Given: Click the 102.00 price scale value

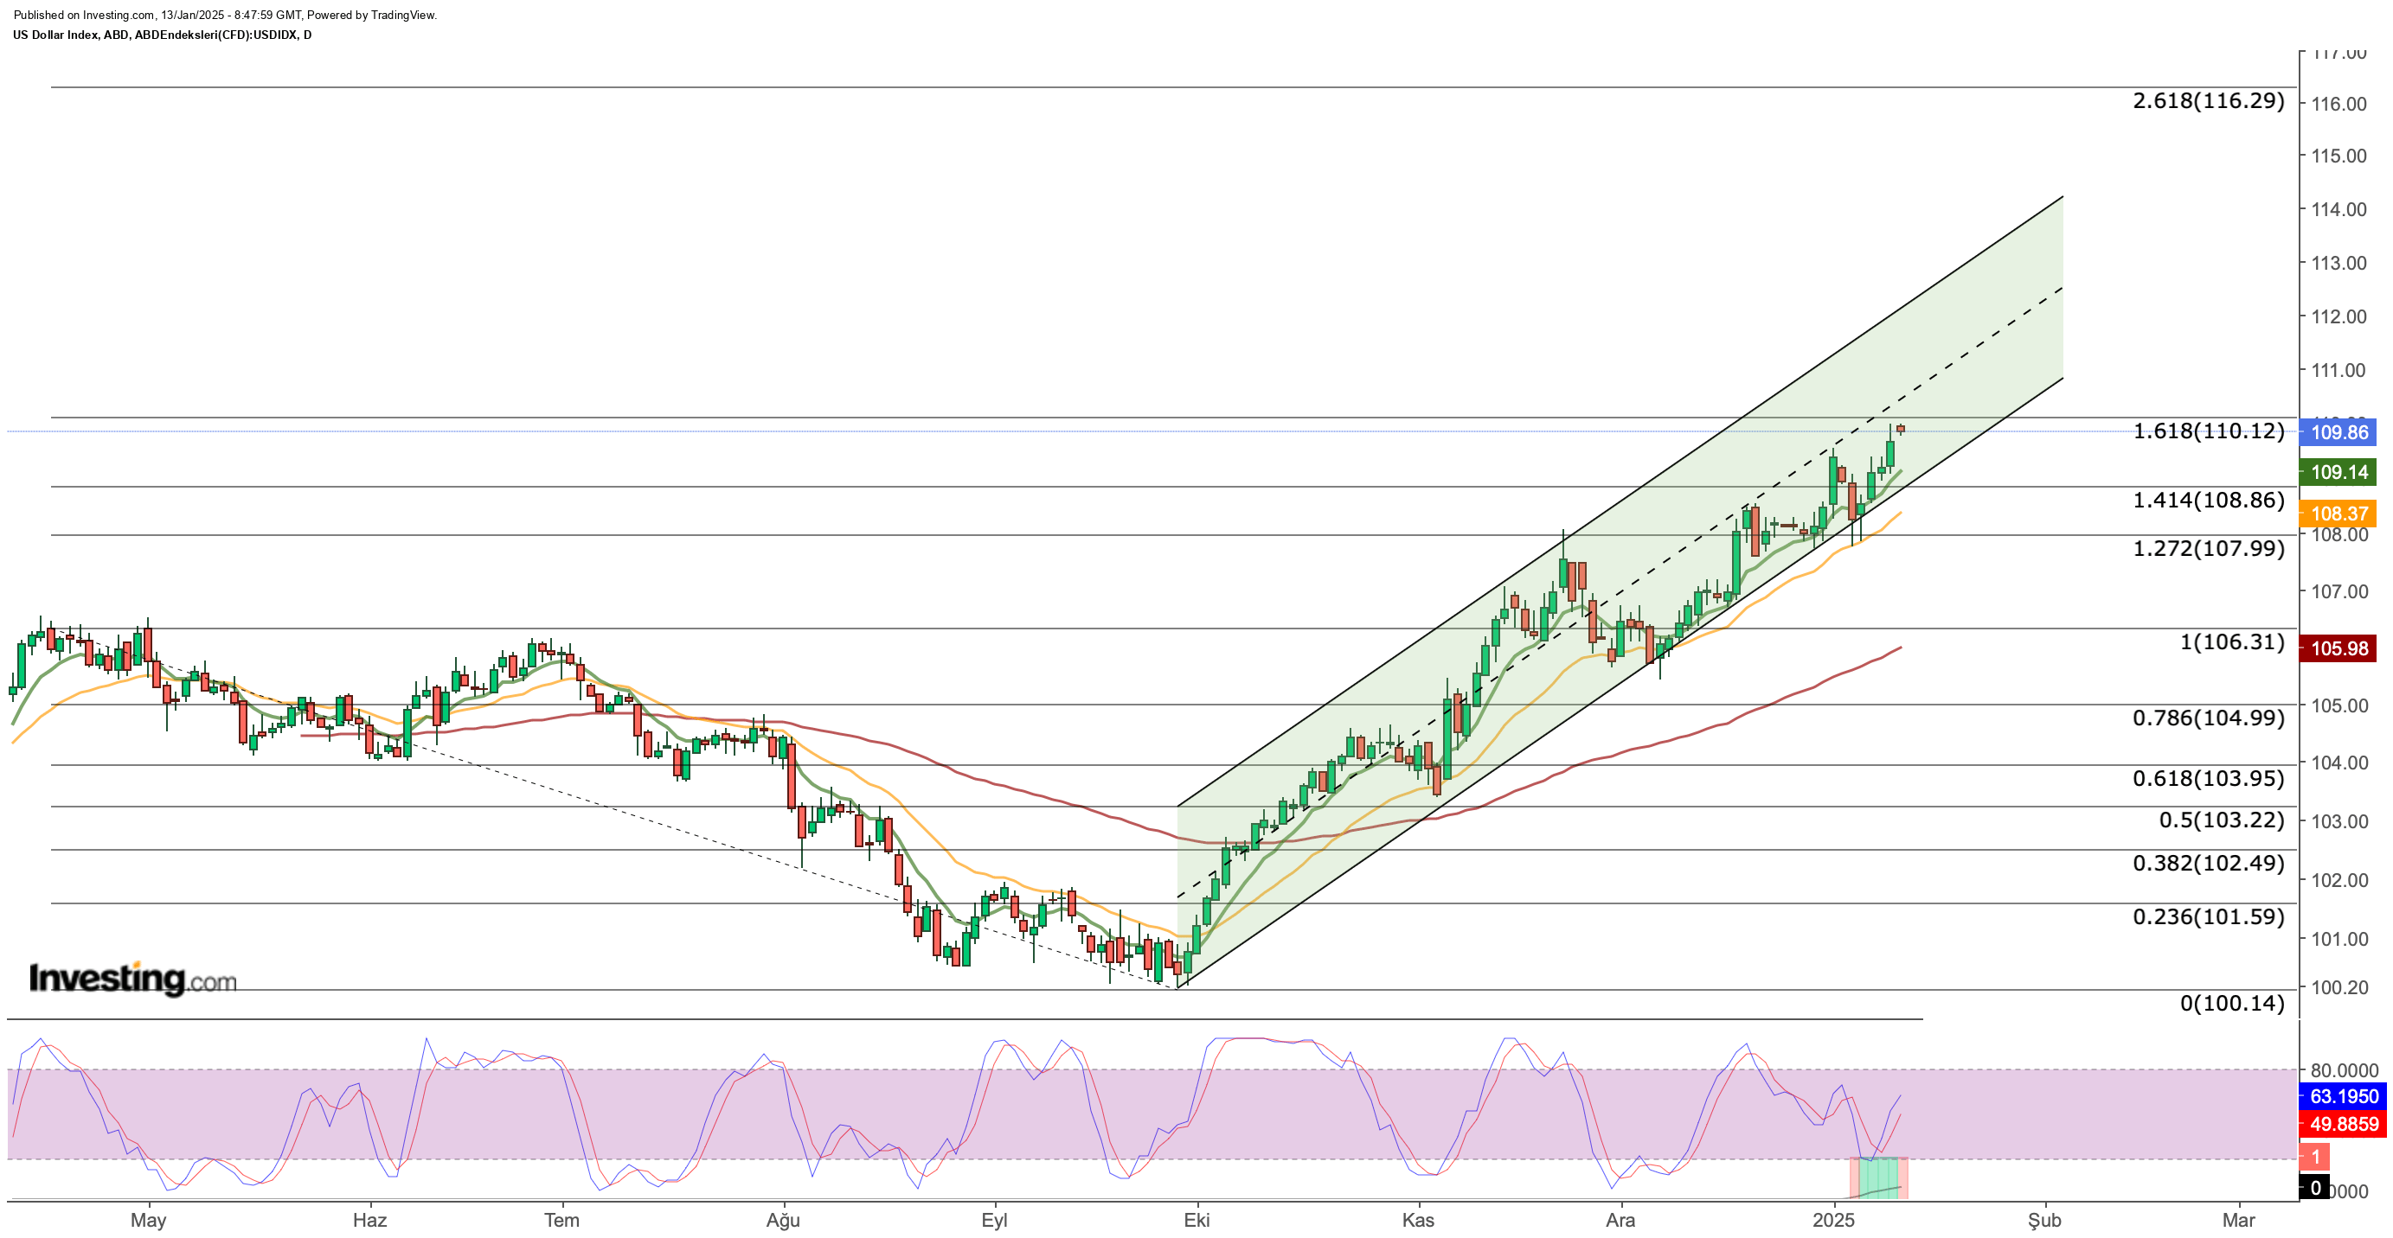Looking at the screenshot, I should tap(2339, 880).
